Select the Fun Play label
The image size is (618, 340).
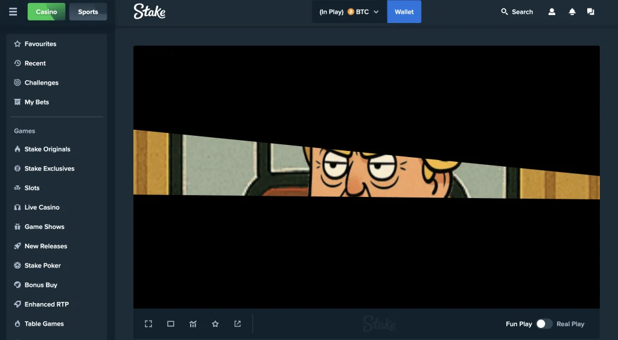tap(518, 324)
